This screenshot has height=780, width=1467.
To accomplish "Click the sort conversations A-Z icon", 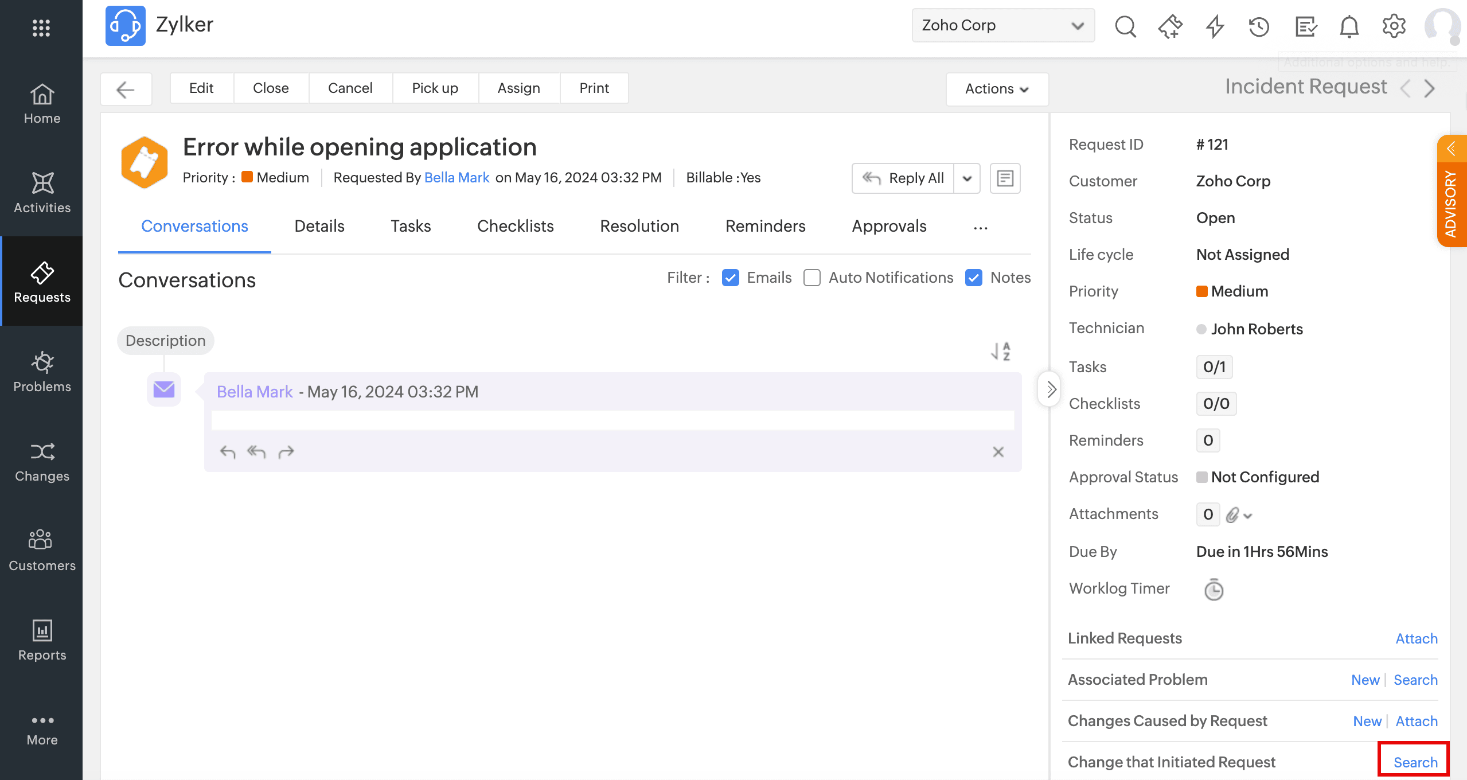I will (1001, 351).
